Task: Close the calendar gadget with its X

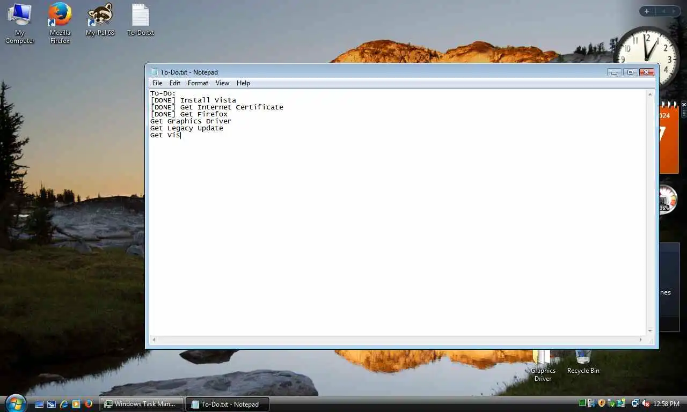Action: click(684, 105)
